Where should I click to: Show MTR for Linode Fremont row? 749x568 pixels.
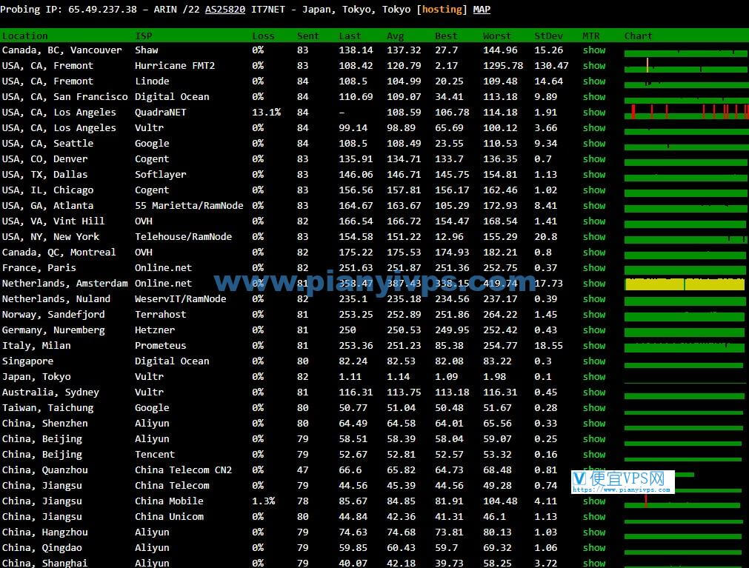pos(593,81)
